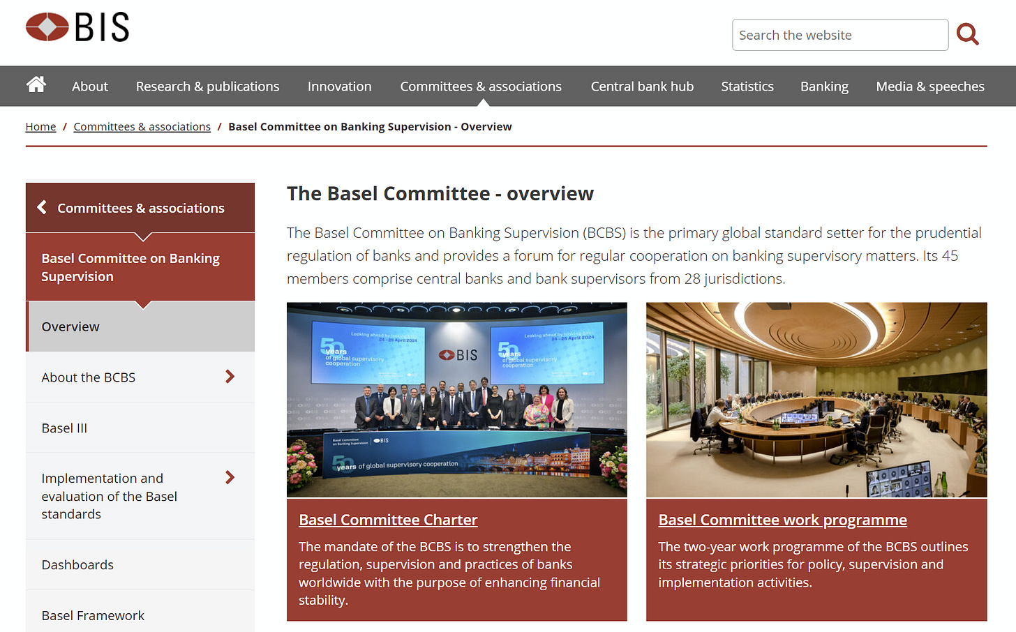Open Basel Committee work programme link
Image resolution: width=1016 pixels, height=632 pixels.
coord(782,520)
